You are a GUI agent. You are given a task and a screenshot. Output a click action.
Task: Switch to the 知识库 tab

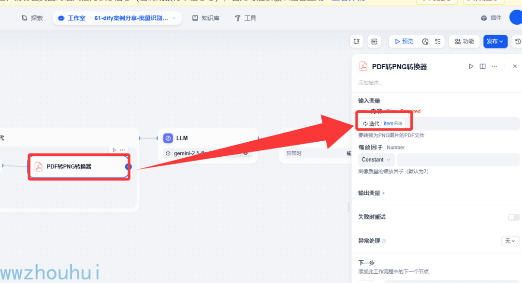(206, 18)
